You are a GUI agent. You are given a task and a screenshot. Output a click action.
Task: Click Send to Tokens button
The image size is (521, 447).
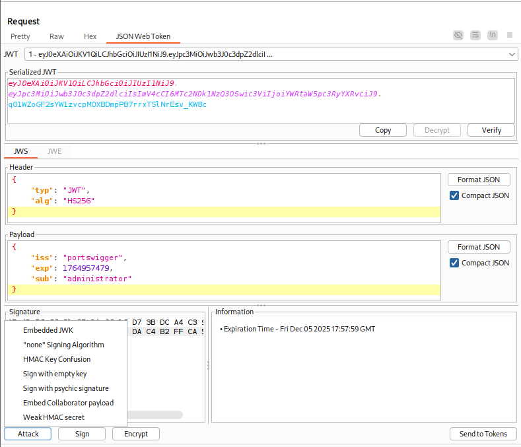click(483, 434)
